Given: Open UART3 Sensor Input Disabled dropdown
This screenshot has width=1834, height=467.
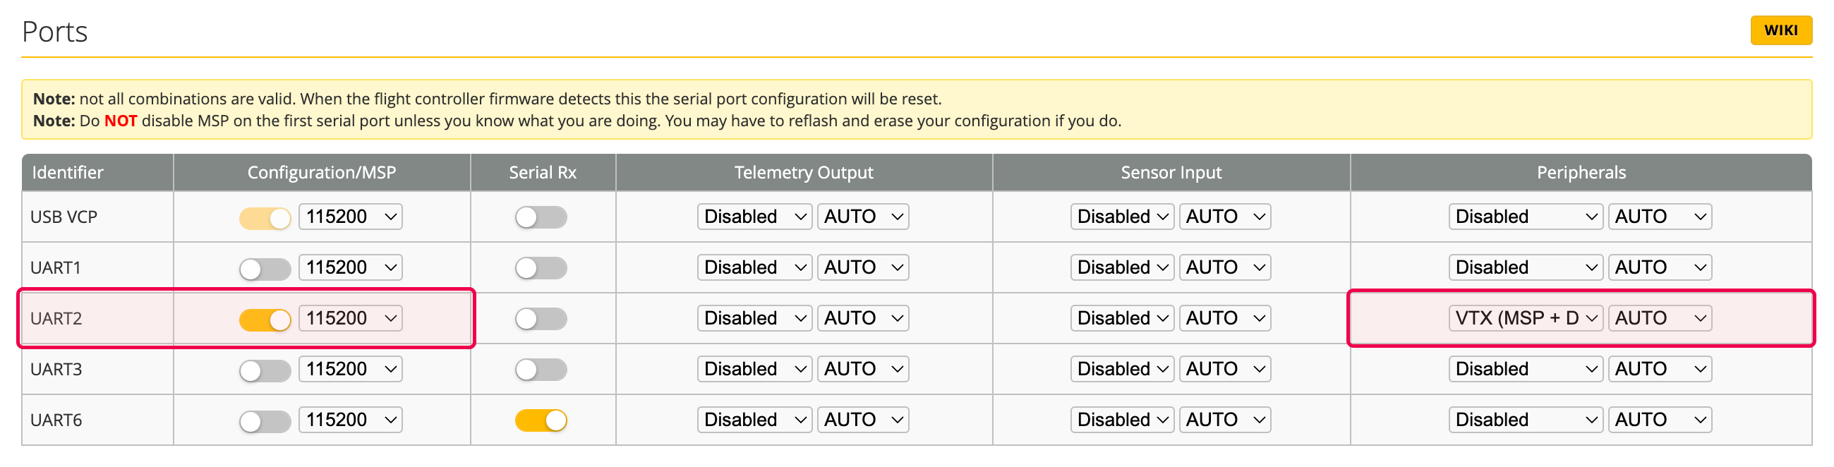Looking at the screenshot, I should pos(1122,370).
